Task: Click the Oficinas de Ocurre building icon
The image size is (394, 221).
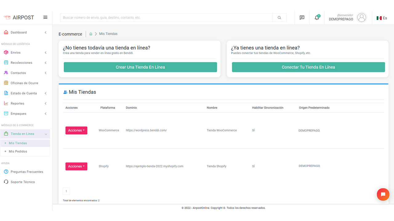Action: coord(6,83)
